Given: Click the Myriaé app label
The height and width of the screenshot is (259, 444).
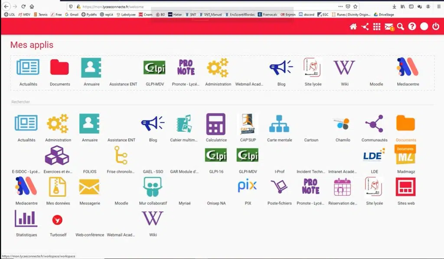Looking at the screenshot, I should click(185, 203).
